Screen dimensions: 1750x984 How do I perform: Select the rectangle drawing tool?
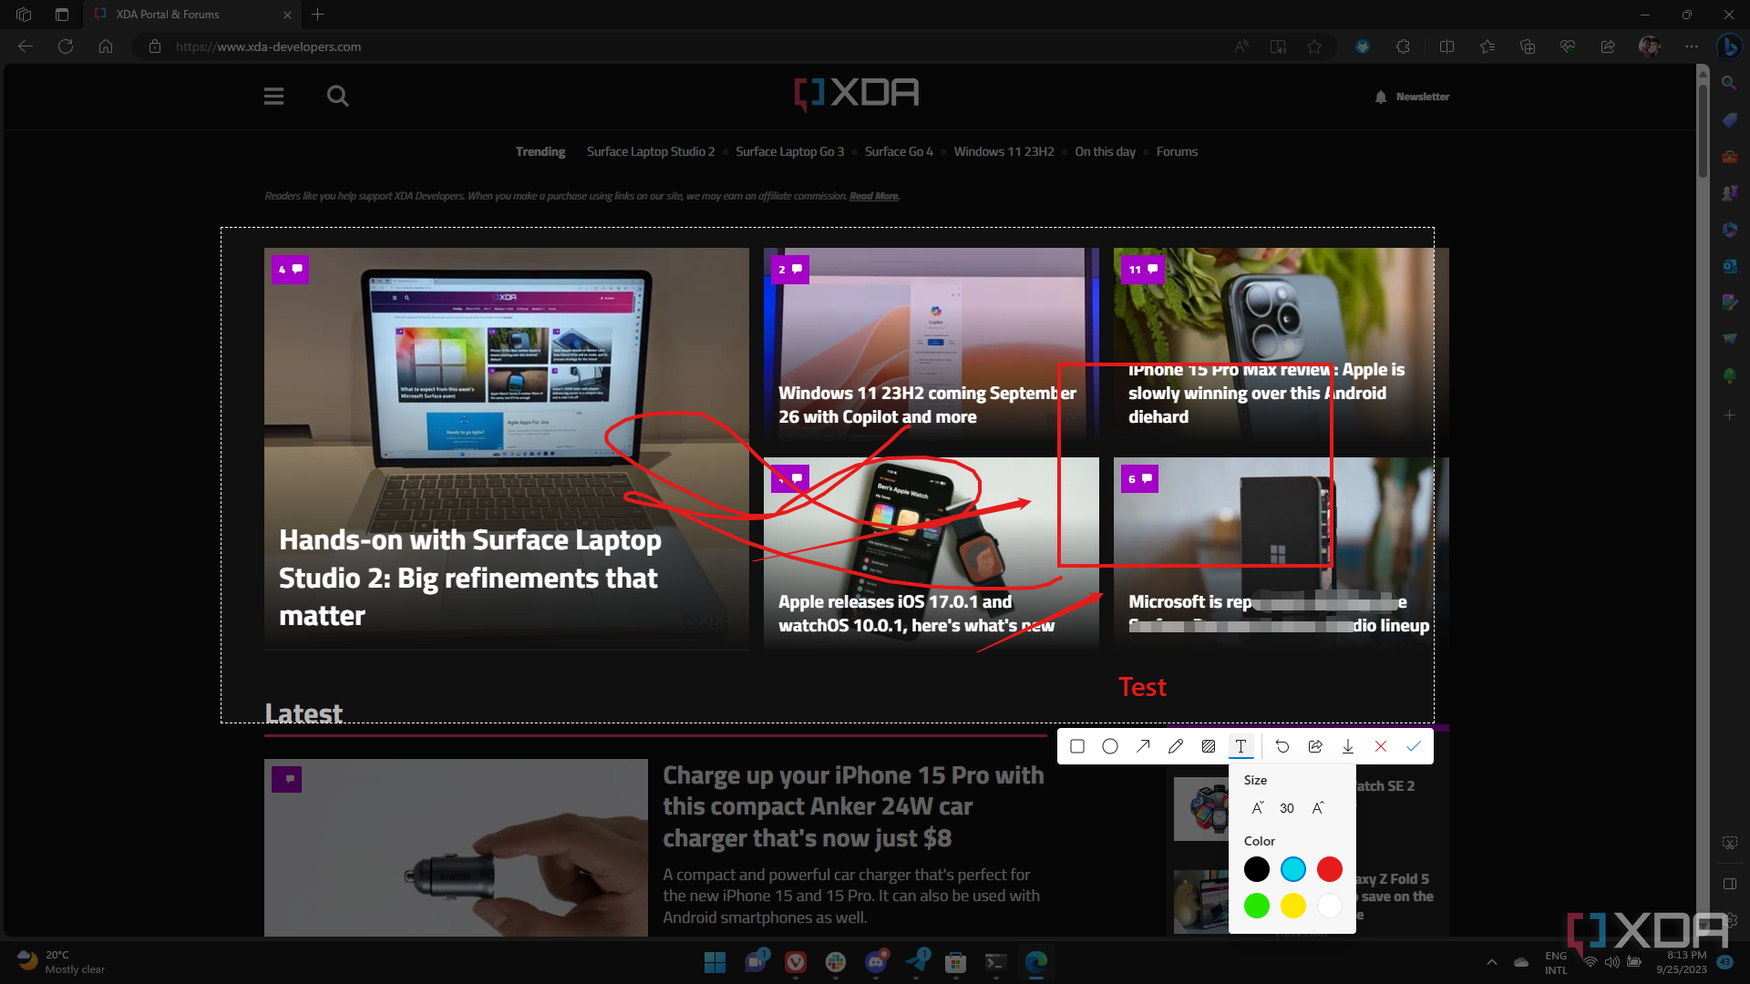tap(1078, 746)
